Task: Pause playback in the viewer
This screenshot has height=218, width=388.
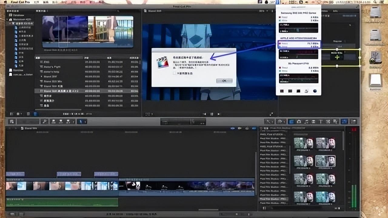Action: coord(212,114)
